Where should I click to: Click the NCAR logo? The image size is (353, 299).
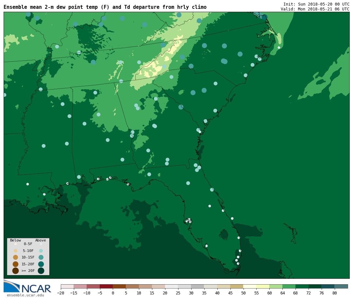27,287
